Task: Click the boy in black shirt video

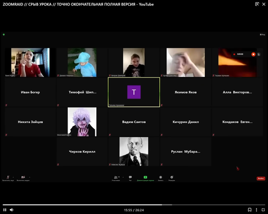Action: click(134, 63)
